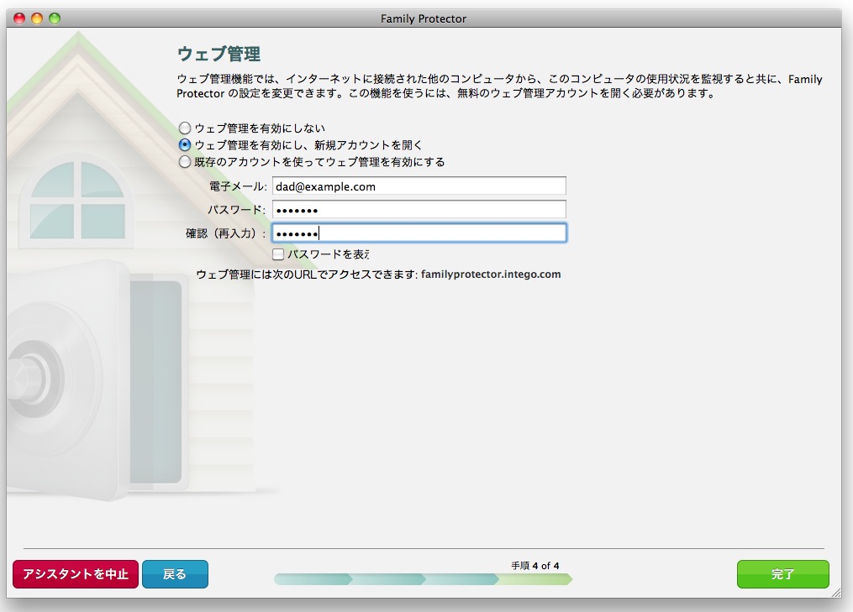Select 'ウェブ管理を有効にしない' radio option
The image size is (853, 612).
click(x=185, y=128)
